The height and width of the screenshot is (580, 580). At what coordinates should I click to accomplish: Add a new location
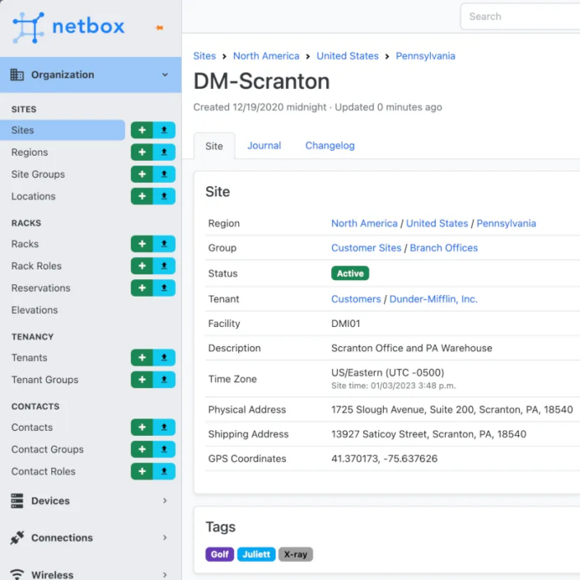pyautogui.click(x=142, y=196)
